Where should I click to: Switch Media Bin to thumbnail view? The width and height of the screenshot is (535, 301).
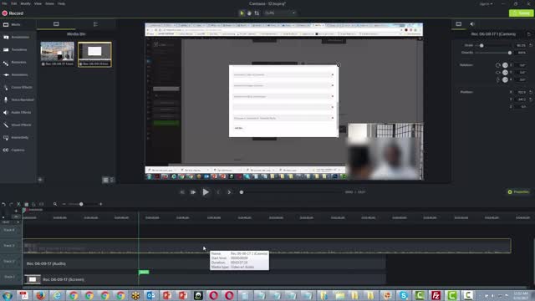coord(106,180)
